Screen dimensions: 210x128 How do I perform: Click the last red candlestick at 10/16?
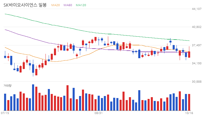point(189,54)
